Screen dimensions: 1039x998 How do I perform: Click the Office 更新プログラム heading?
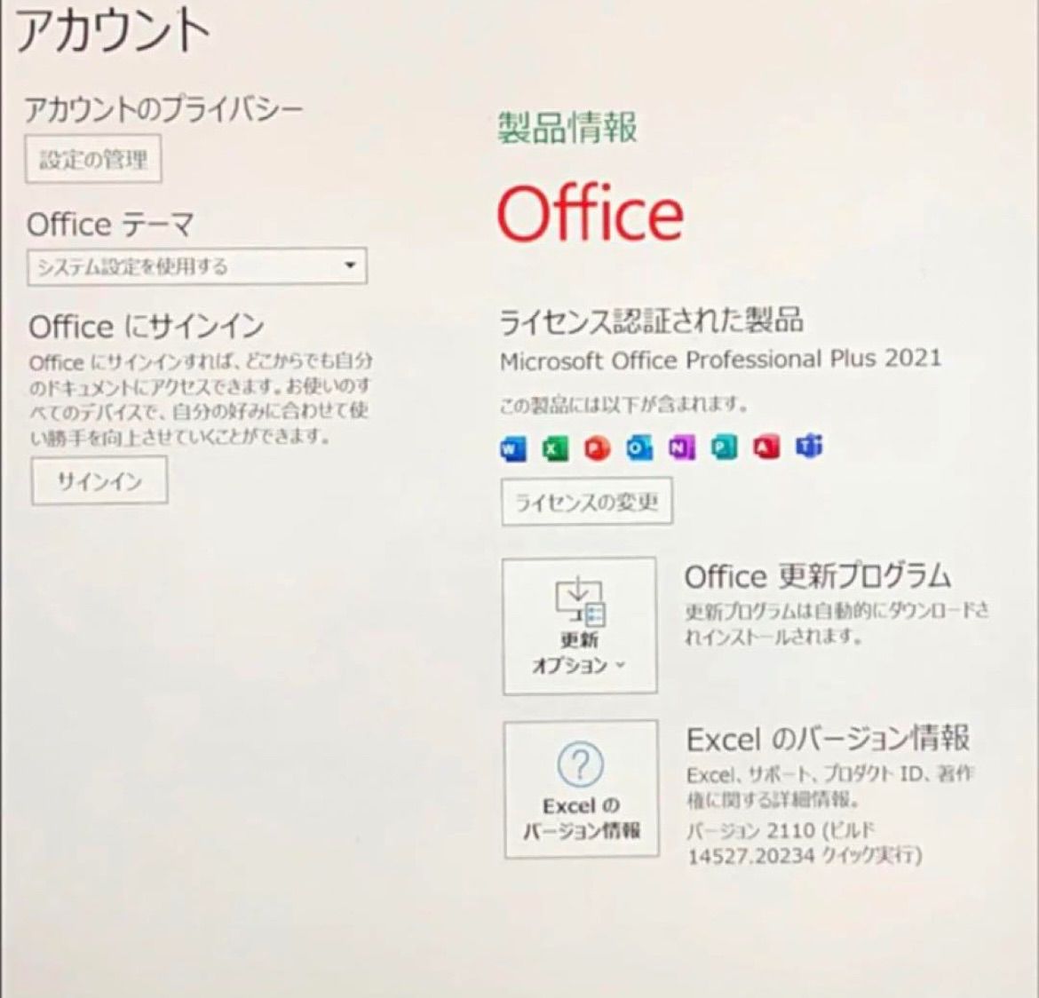click(x=817, y=577)
